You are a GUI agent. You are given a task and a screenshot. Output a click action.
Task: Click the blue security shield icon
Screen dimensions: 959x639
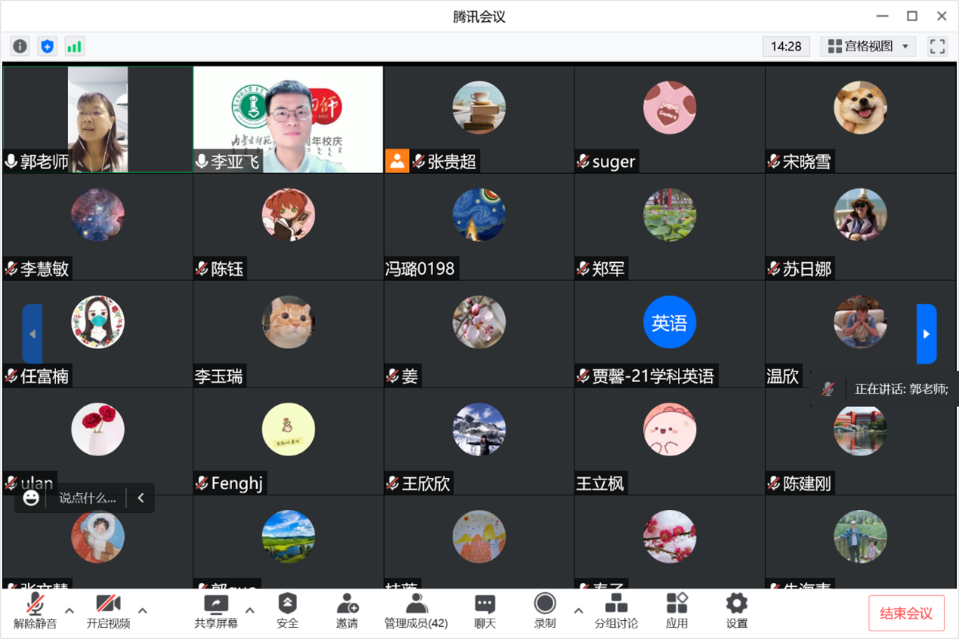pyautogui.click(x=48, y=46)
